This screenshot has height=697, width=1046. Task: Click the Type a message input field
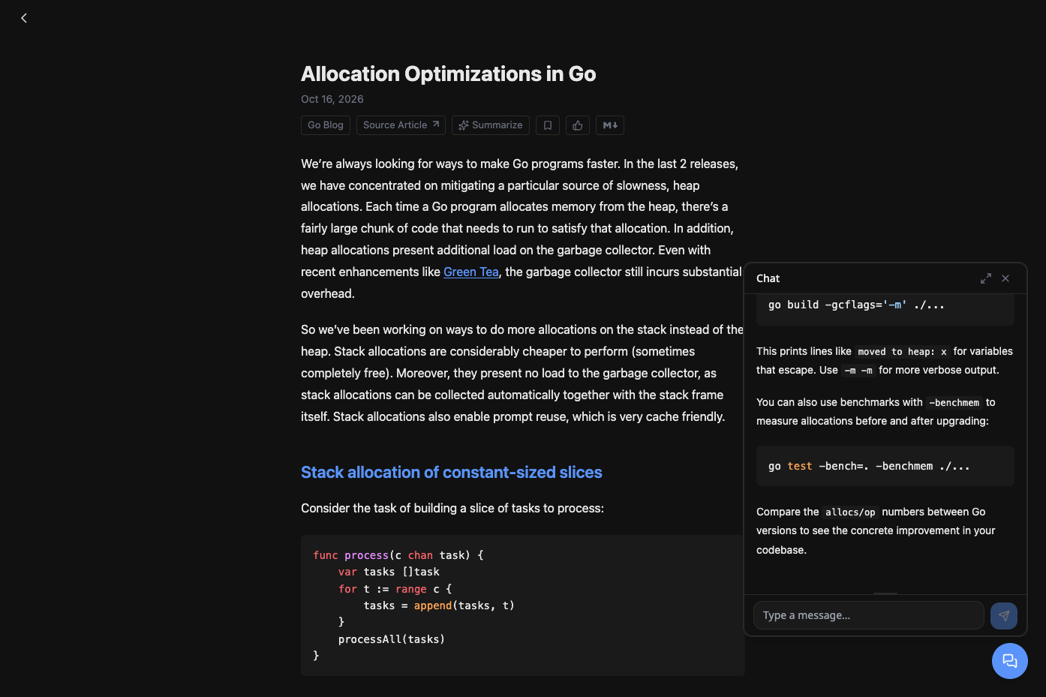pos(869,615)
